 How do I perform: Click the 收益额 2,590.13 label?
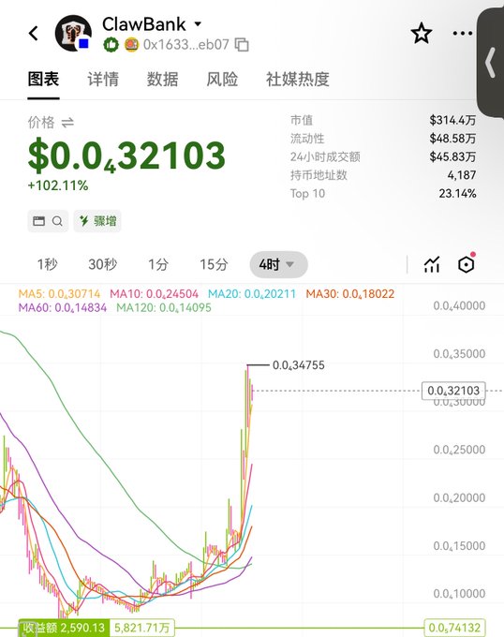[x=64, y=628]
